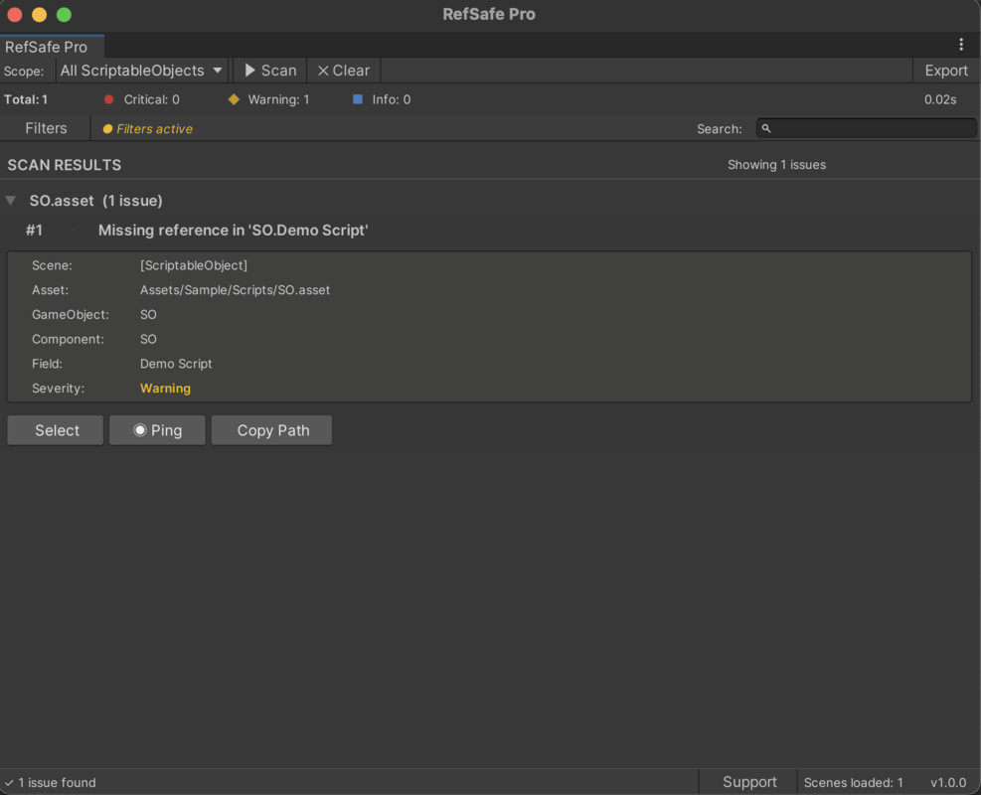Click the asset path Assets/Sample/Scripts/SO.asset
Image resolution: width=981 pixels, height=795 pixels.
(235, 289)
